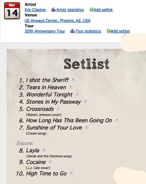Click green plus icon beside tour Add setlist
This screenshot has width=146, height=184.
pos(109,31)
